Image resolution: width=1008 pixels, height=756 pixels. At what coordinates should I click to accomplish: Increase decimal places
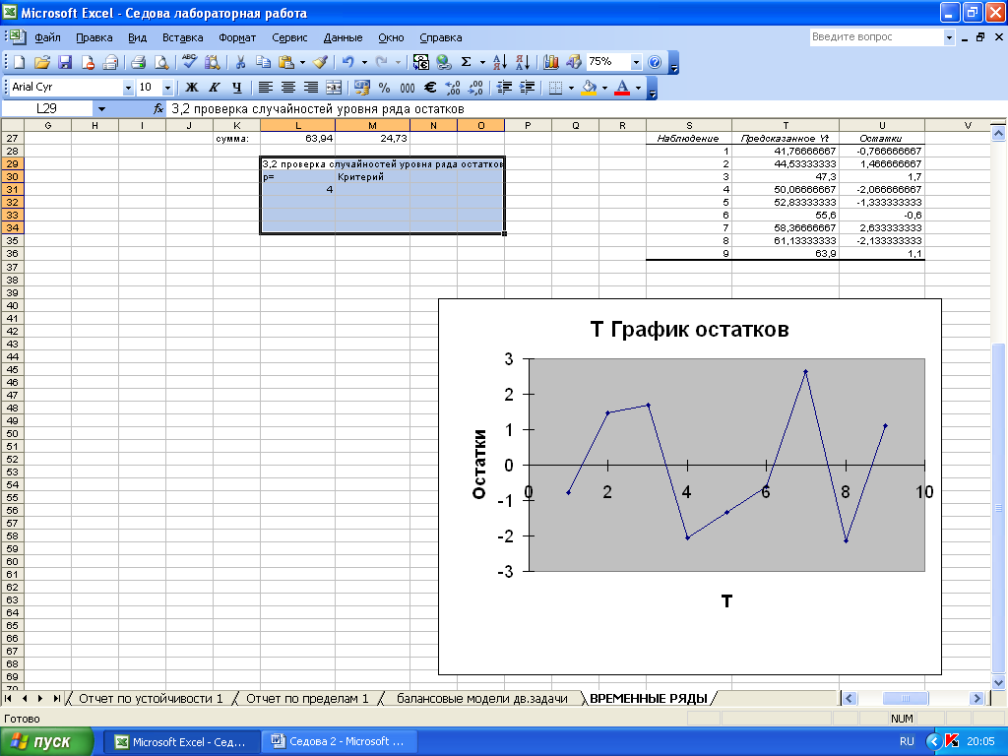point(453,88)
